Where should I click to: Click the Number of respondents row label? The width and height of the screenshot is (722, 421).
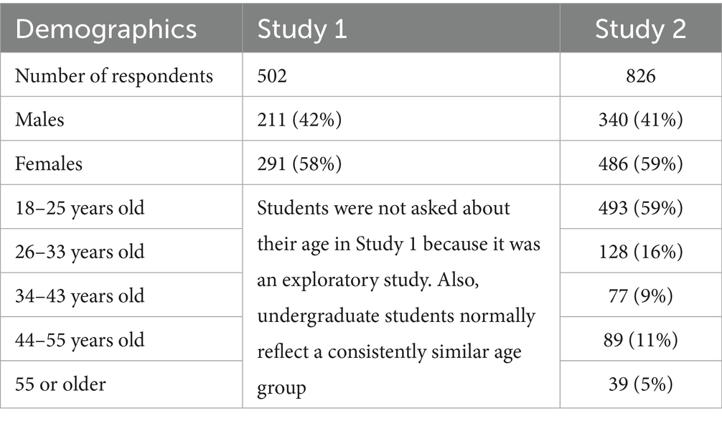[x=115, y=75]
